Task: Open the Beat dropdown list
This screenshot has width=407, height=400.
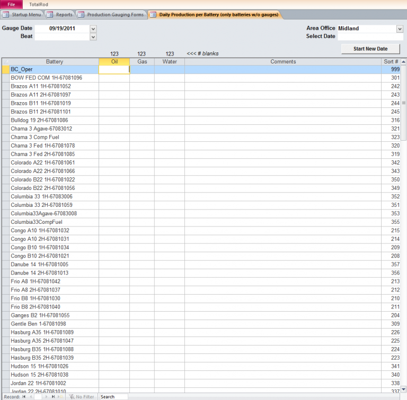Action: pos(93,37)
